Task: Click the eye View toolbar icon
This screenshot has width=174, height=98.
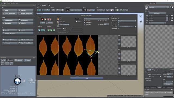Action: tap(43, 10)
